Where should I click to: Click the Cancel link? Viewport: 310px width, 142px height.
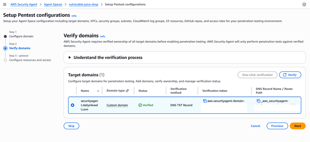click(256, 126)
